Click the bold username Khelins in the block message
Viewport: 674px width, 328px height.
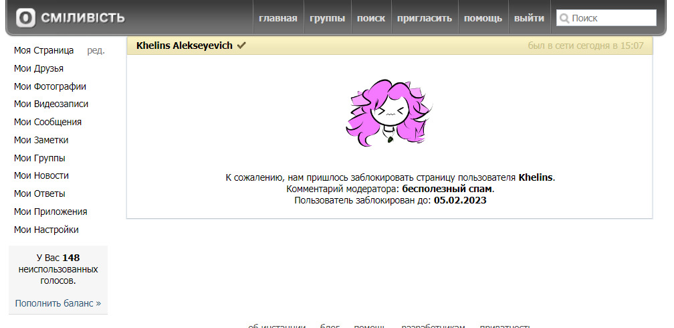[x=536, y=177]
